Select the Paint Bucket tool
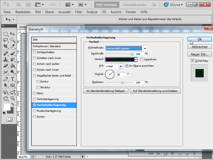Screen dimensions: 213x160 [13, 66]
